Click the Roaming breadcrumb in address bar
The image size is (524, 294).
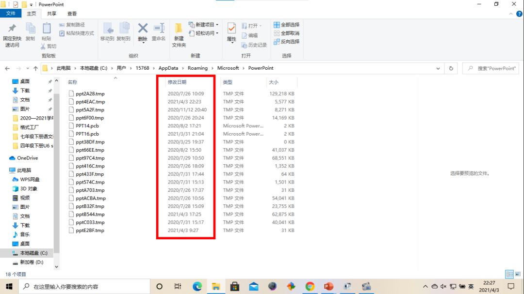pyautogui.click(x=197, y=68)
